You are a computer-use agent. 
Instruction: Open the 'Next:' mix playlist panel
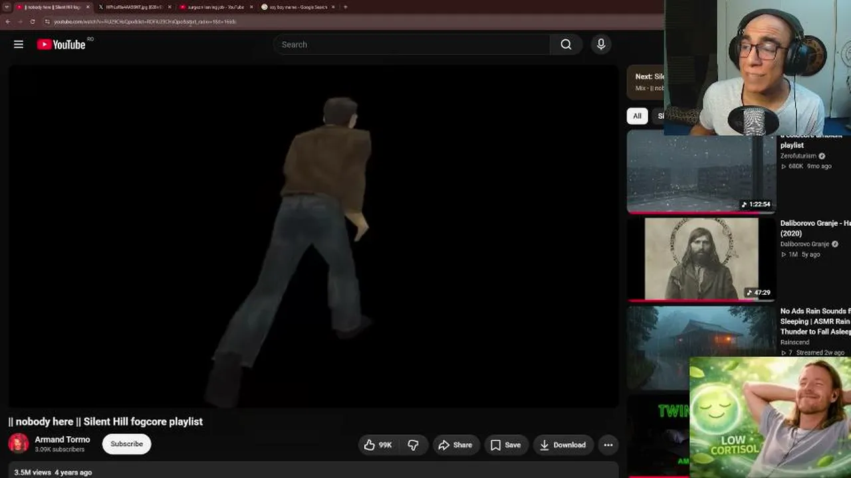646,82
